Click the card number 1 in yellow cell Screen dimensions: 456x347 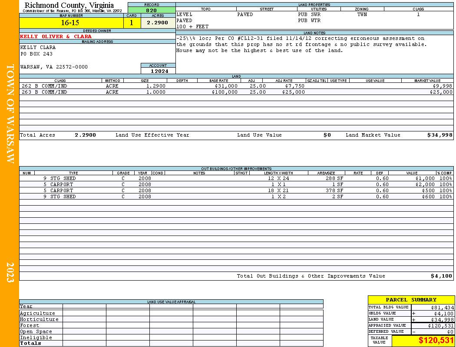pos(132,23)
